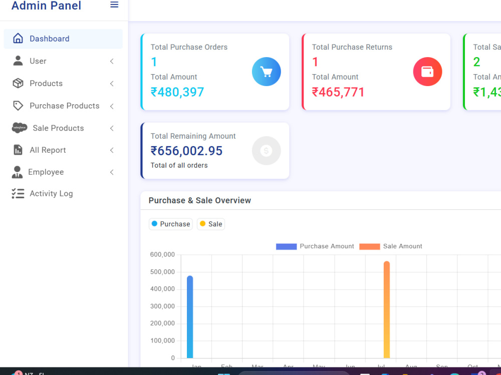Click the Purchase Products tag icon
The image size is (501, 375).
(18, 106)
